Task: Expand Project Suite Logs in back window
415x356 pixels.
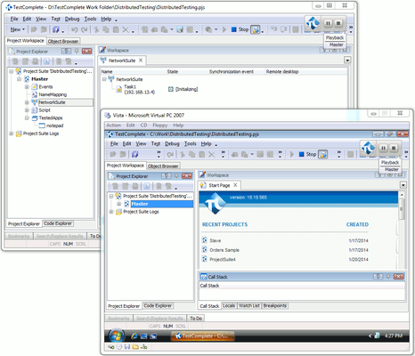Action: pyautogui.click(x=12, y=133)
